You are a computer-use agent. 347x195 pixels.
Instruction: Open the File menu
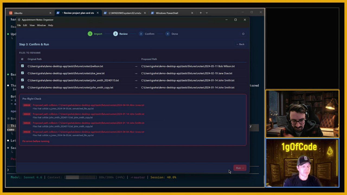pos(19,25)
